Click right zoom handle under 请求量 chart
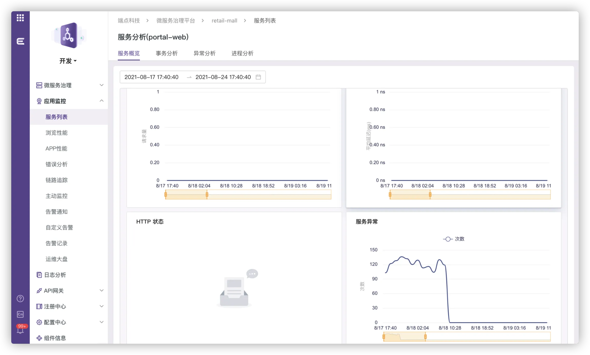 click(x=207, y=195)
